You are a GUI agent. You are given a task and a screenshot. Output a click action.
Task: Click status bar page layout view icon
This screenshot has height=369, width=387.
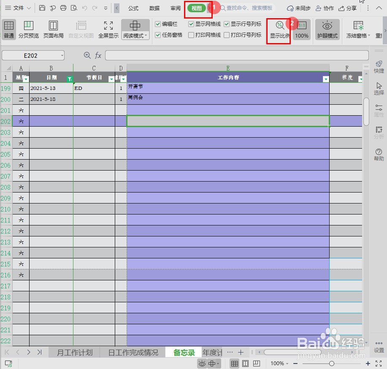click(245, 364)
